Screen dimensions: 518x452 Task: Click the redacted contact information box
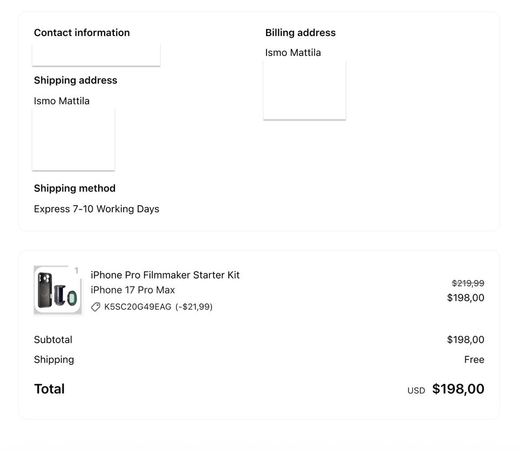[96, 54]
